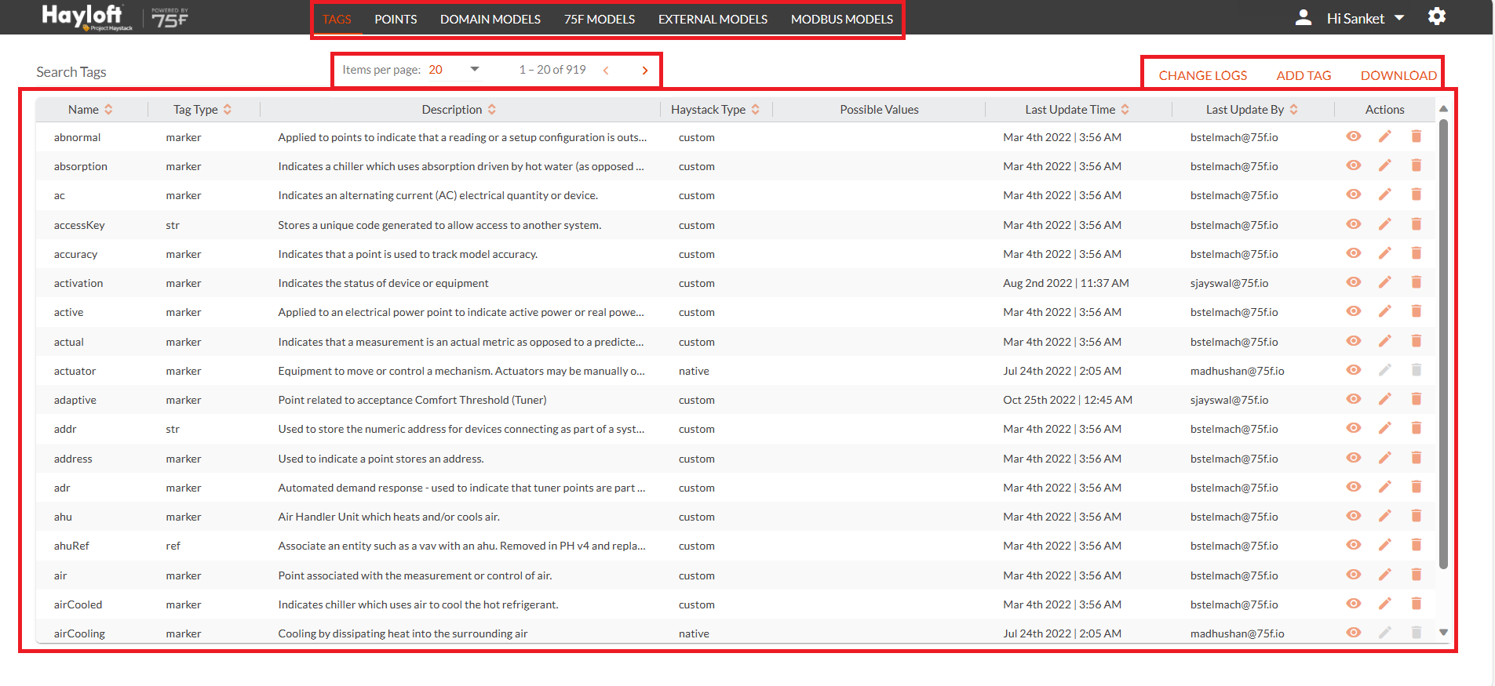Open the DOMAIN MODELS tab

coord(490,20)
